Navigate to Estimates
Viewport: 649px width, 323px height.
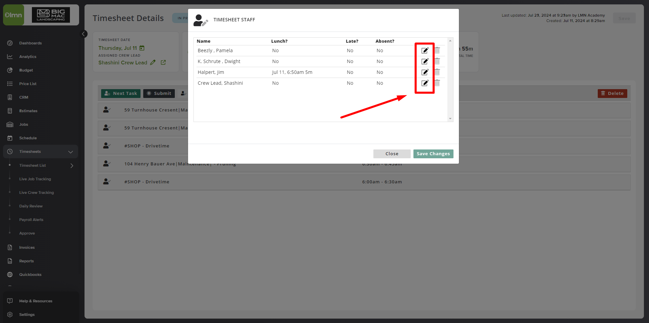(x=29, y=111)
